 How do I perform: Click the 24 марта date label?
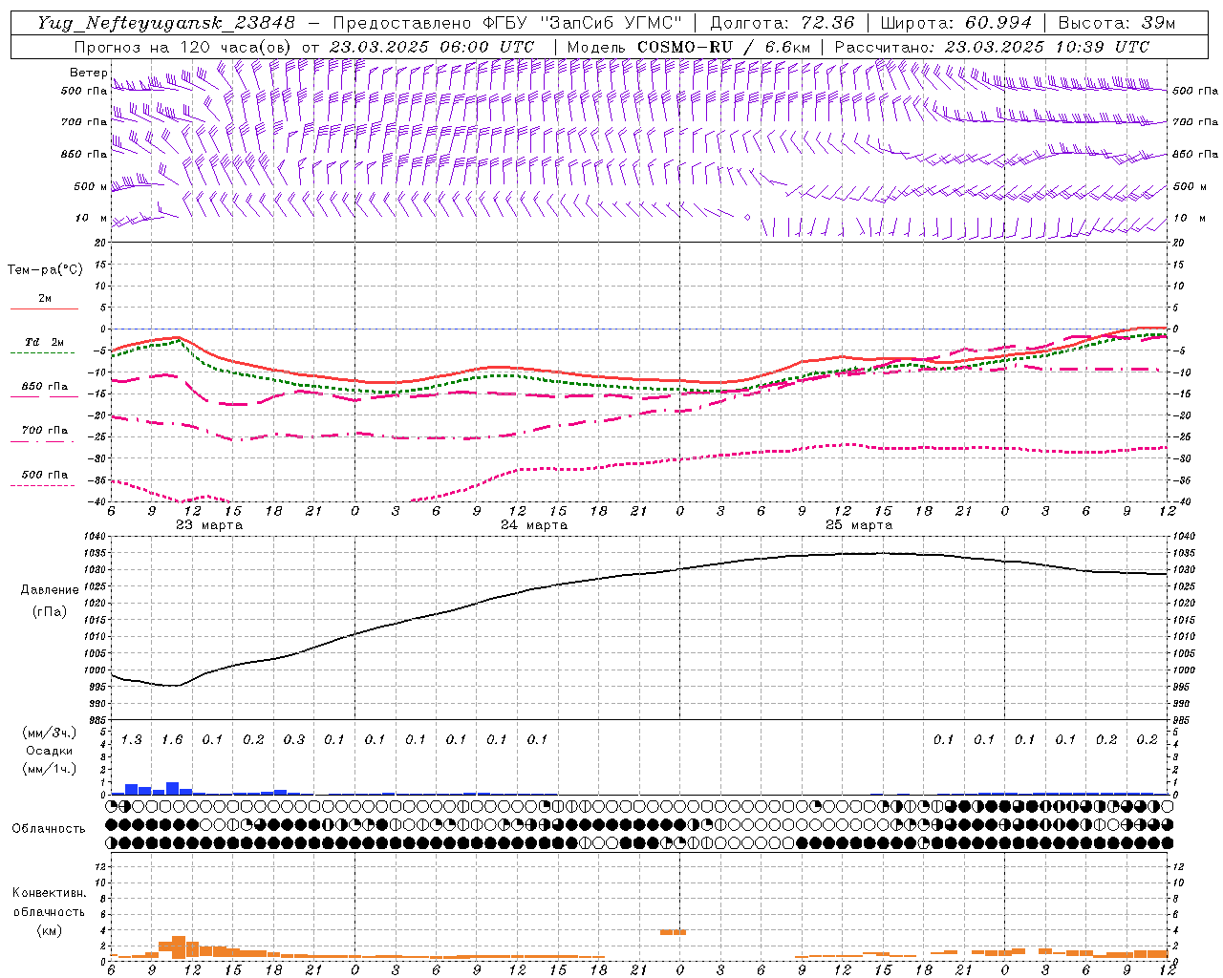coord(534,525)
